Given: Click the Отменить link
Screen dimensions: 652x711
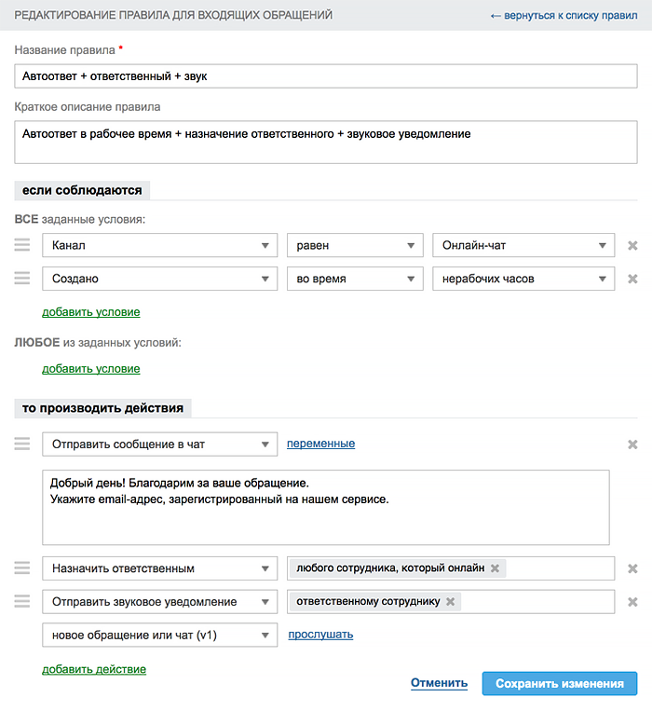Looking at the screenshot, I should coord(439,683).
